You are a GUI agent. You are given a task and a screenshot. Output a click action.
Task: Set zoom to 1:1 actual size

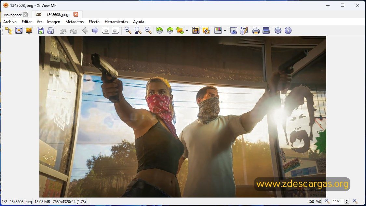click(x=138, y=31)
